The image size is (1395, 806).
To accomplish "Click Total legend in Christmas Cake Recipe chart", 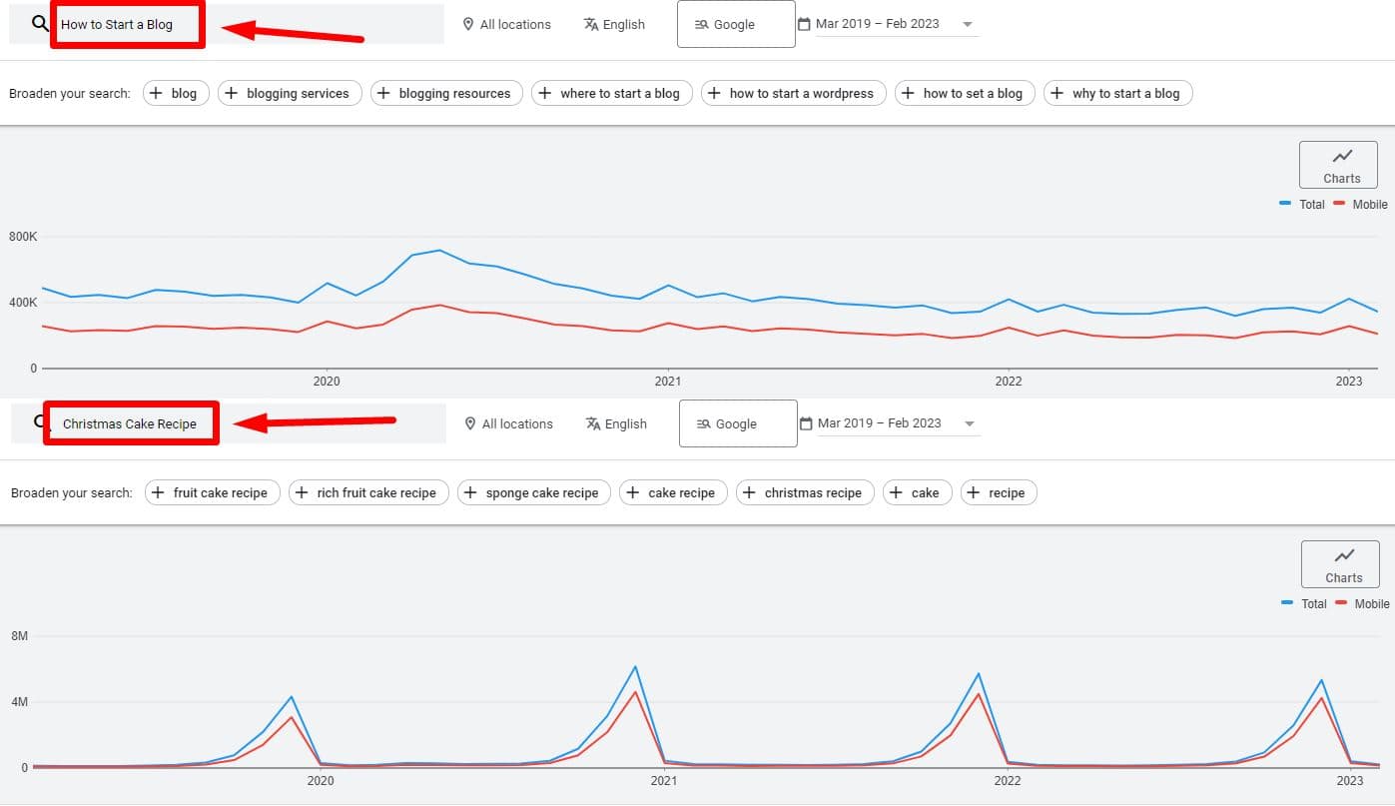I will (x=1304, y=603).
